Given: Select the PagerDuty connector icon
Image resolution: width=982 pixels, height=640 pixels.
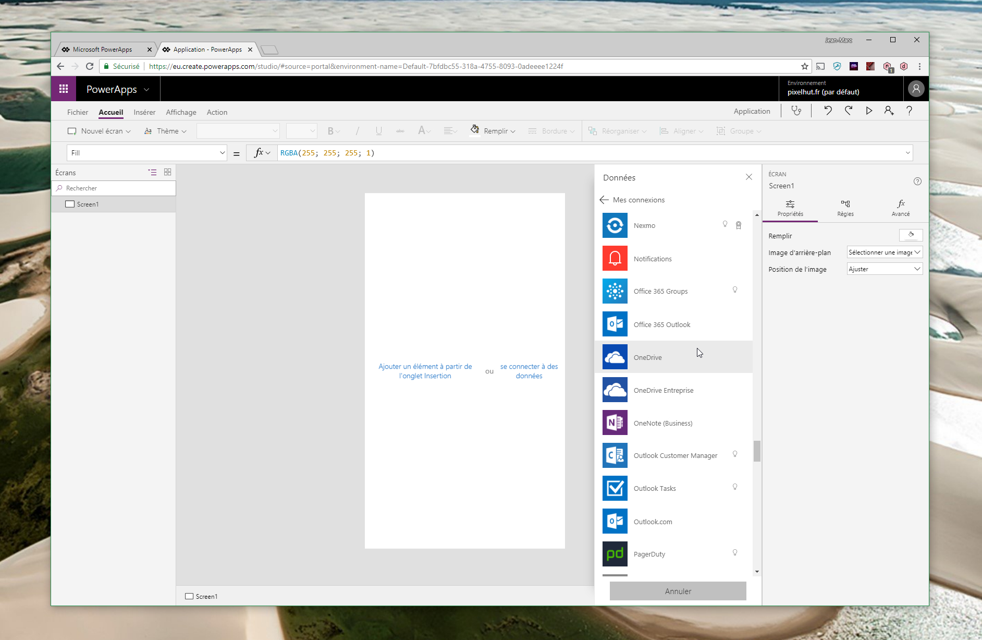Looking at the screenshot, I should (x=615, y=554).
